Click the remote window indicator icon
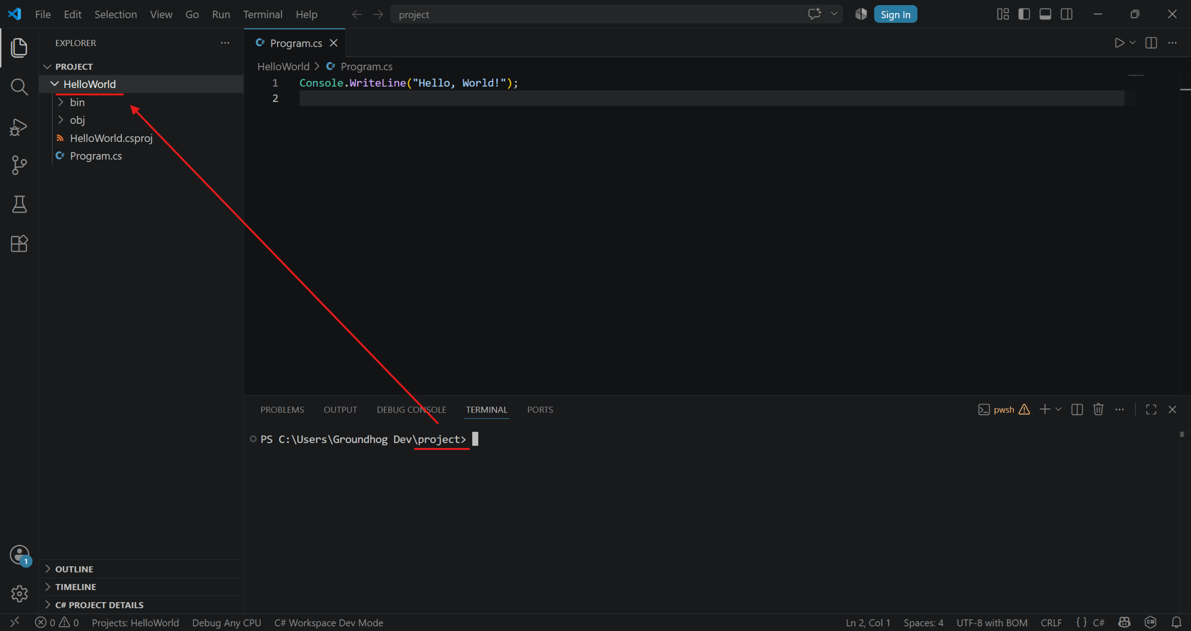Screen dimensions: 1191x631 tap(15, 622)
